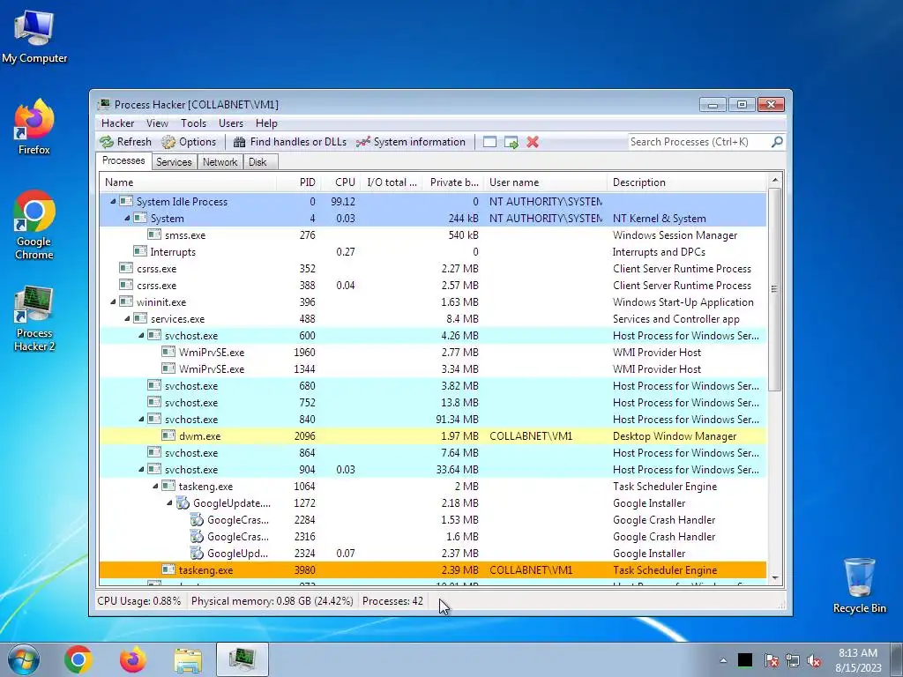Click icon of csrss.exe PID 352
Screen dimensions: 903x677
coord(126,268)
